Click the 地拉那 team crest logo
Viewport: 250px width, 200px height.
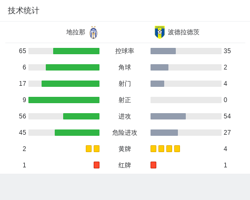click(x=94, y=33)
